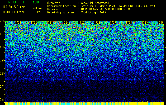166x105 pixels.
Task: Click the 1727 time marker
Action: point(113,23)
